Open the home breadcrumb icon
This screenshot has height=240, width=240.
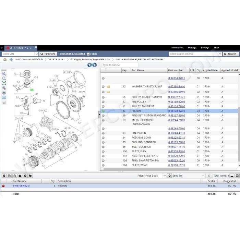coord(5,60)
